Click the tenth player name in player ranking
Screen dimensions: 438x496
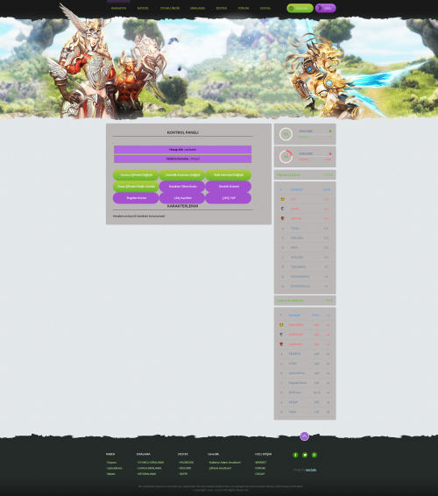click(x=300, y=286)
